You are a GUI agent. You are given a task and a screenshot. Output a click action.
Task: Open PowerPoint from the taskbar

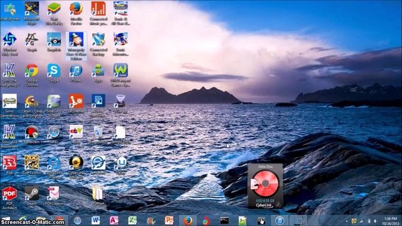click(x=169, y=220)
